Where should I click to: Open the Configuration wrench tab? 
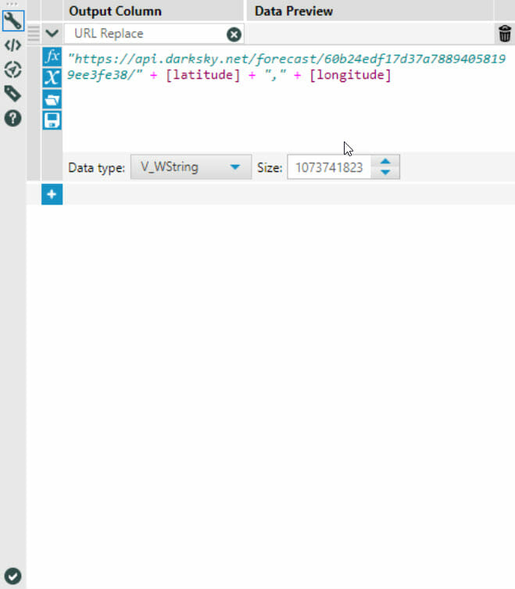[13, 20]
